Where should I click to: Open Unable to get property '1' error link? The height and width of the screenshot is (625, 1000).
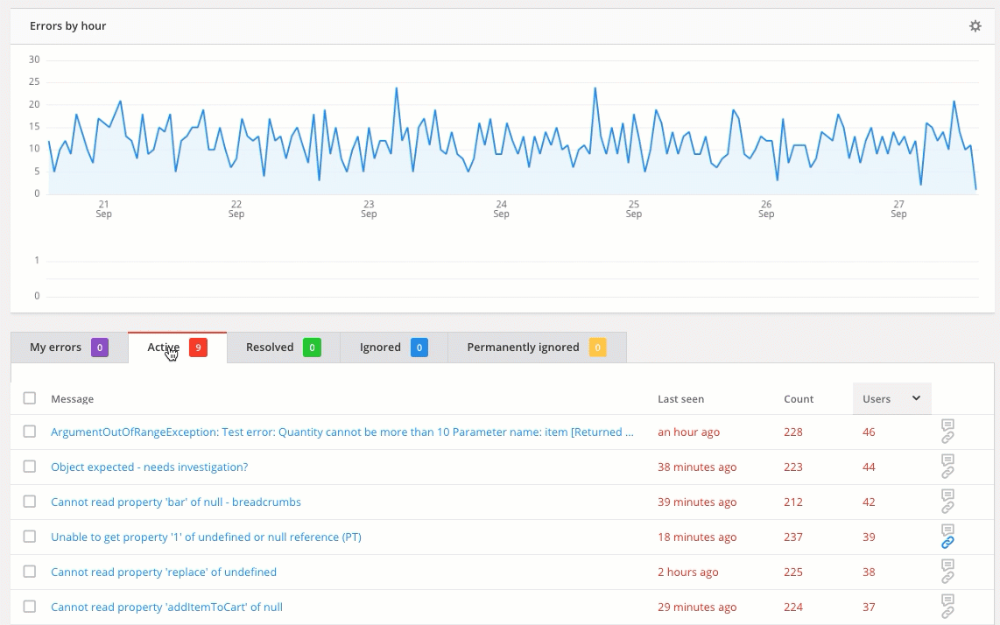[x=206, y=537]
